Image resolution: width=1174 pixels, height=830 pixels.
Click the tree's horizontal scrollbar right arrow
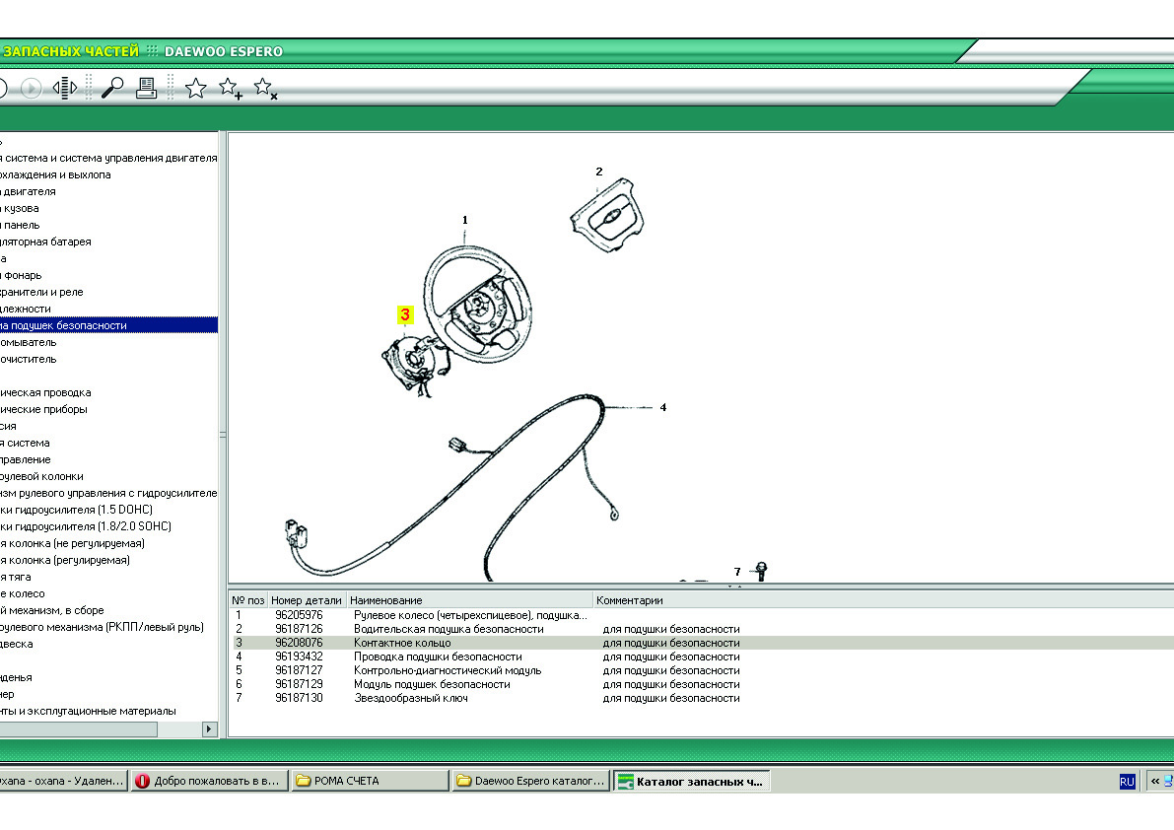coord(209,729)
